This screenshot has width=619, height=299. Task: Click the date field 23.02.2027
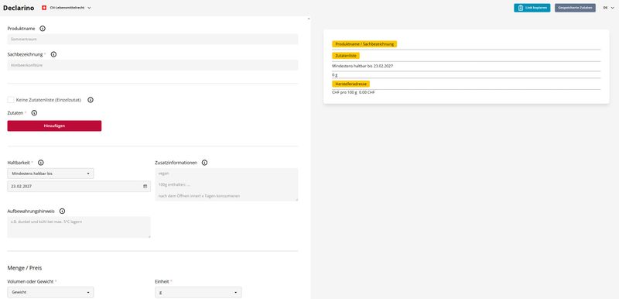79,186
